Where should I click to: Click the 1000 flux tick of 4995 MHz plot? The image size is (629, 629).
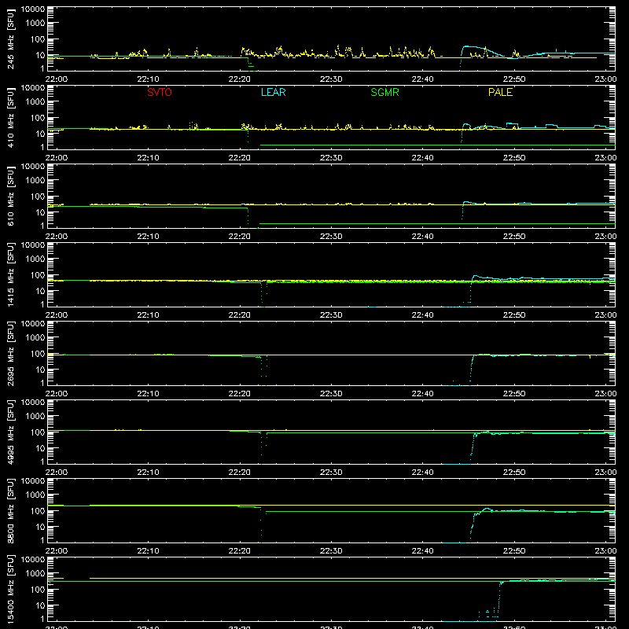35,417
